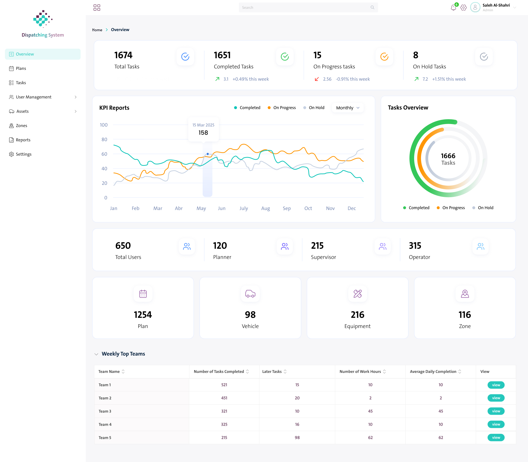Image resolution: width=528 pixels, height=462 pixels.
Task: Open the notifications bell icon
Action: (x=453, y=7)
